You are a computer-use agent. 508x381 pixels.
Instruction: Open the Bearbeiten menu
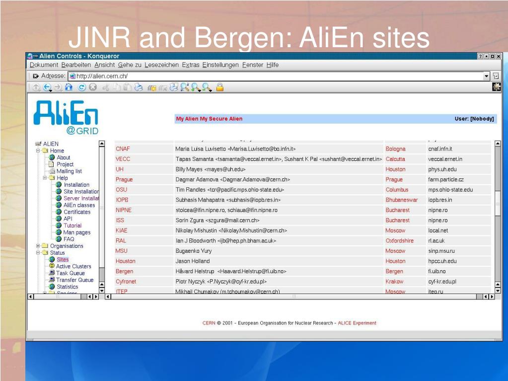point(76,65)
